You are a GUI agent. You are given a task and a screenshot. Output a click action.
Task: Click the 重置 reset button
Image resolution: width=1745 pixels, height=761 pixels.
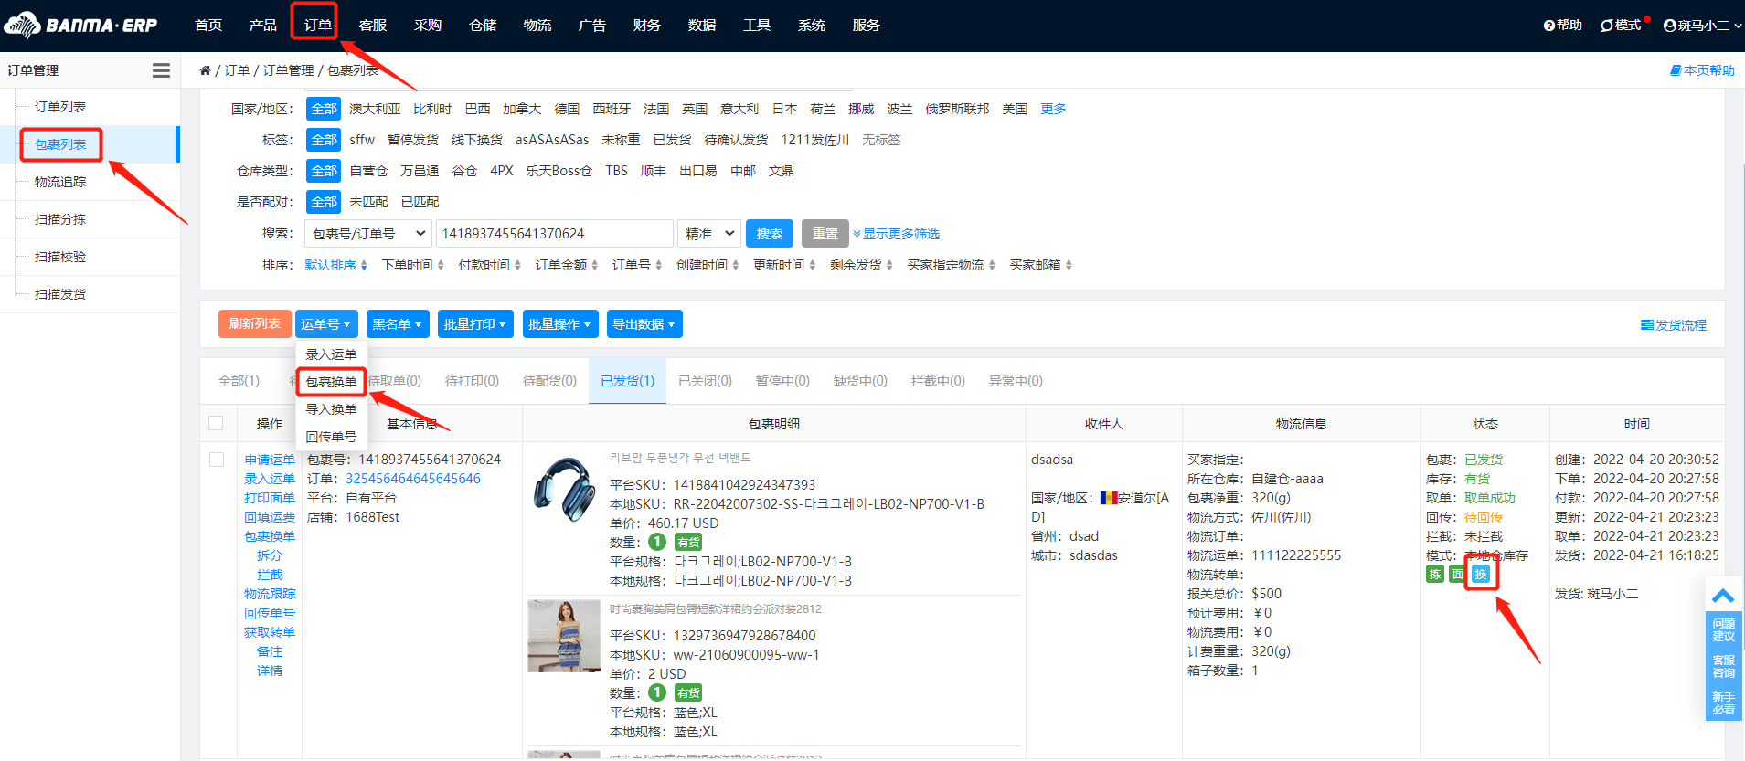(x=825, y=234)
